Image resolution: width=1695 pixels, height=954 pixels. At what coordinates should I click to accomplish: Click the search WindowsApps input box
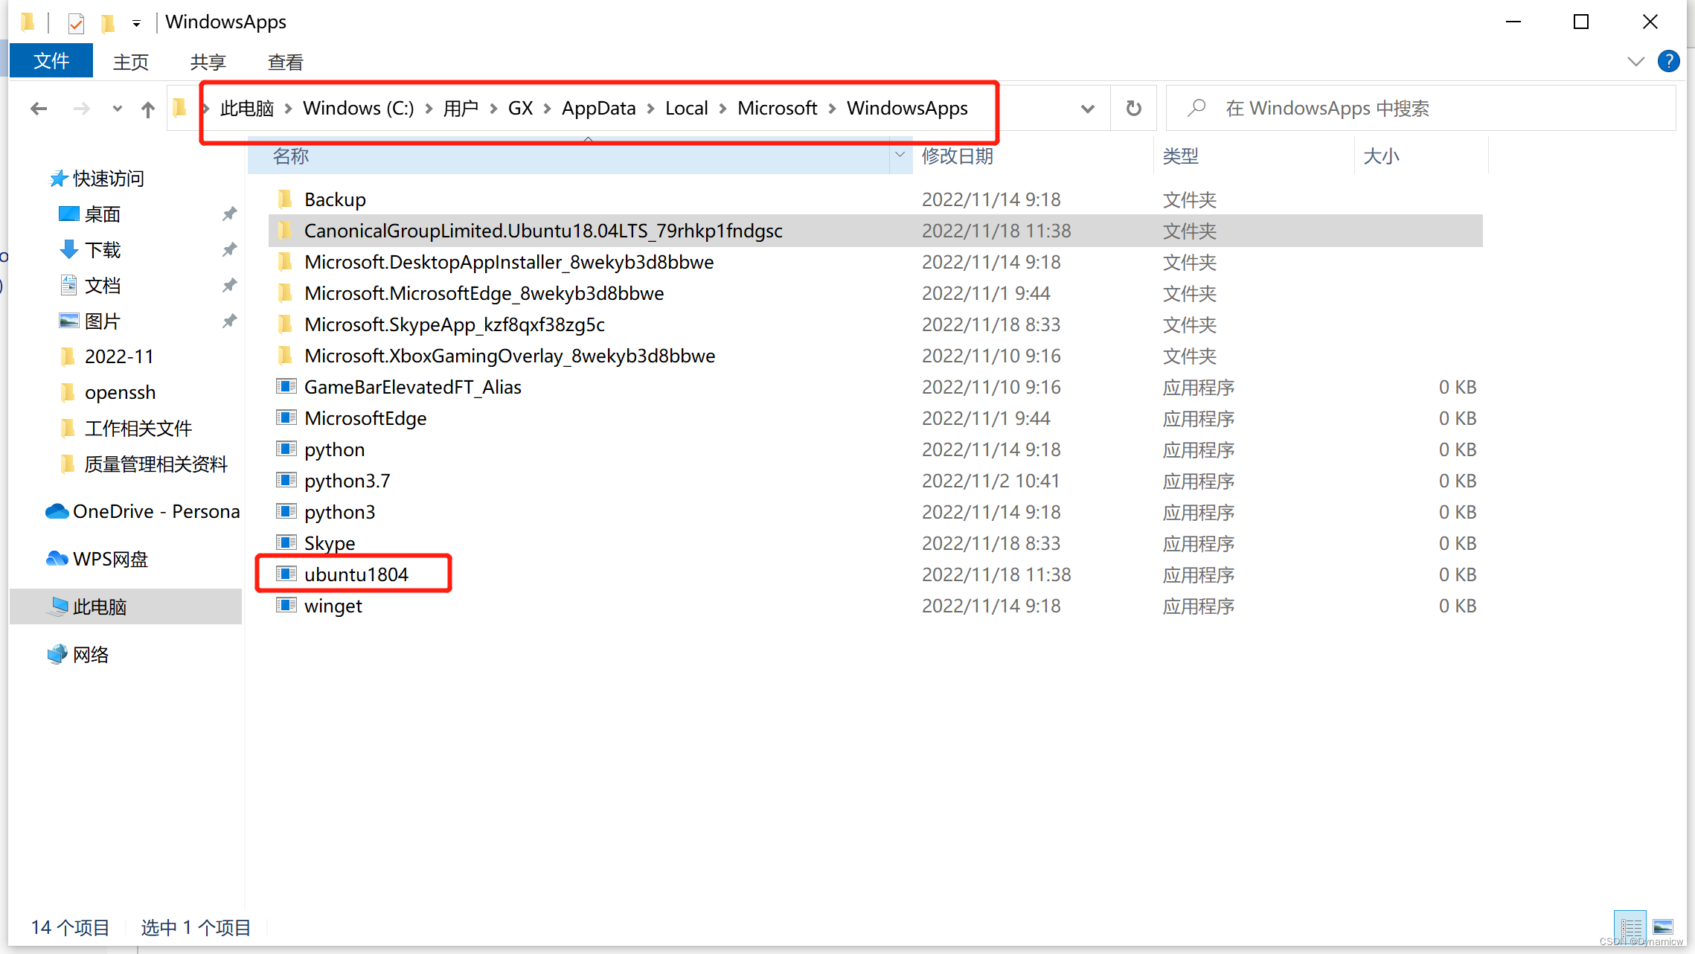[x=1421, y=109]
